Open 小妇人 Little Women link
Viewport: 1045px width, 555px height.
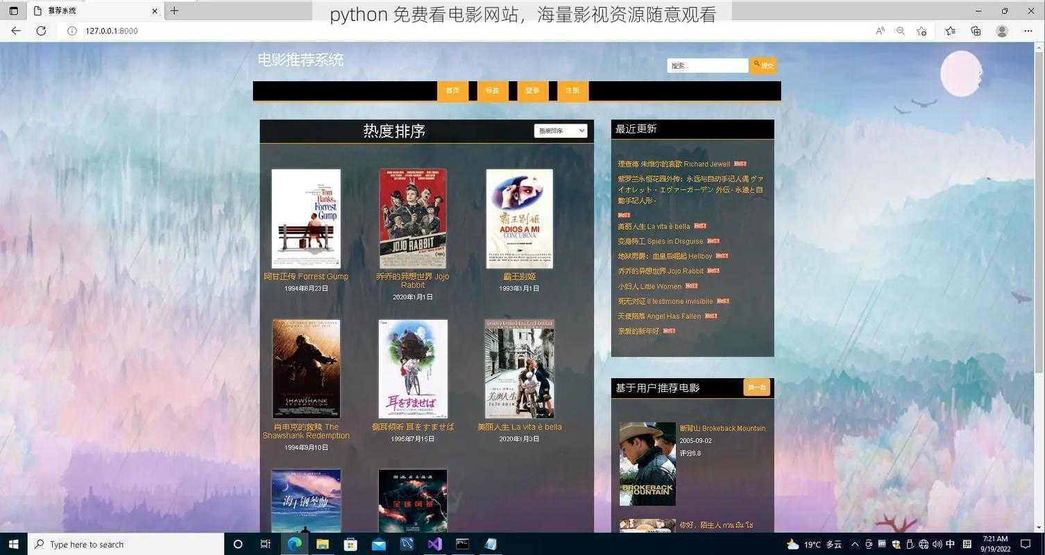(x=649, y=286)
